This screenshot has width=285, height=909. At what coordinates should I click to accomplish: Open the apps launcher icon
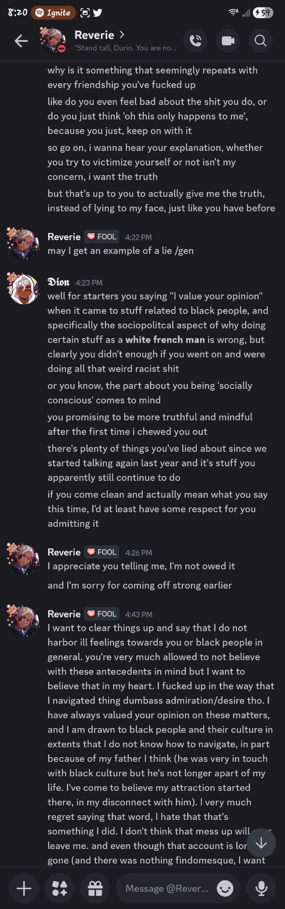point(60,888)
